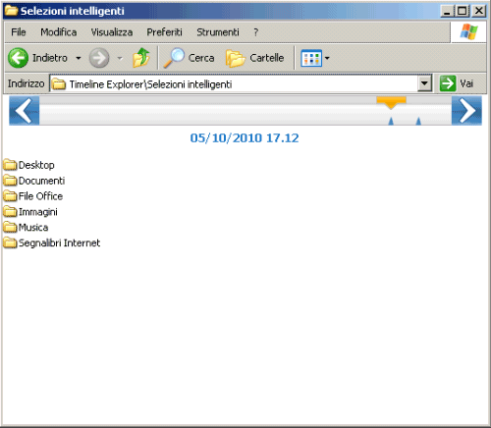This screenshot has height=428, width=491.
Task: Open the Visualizza menu
Action: 112,32
